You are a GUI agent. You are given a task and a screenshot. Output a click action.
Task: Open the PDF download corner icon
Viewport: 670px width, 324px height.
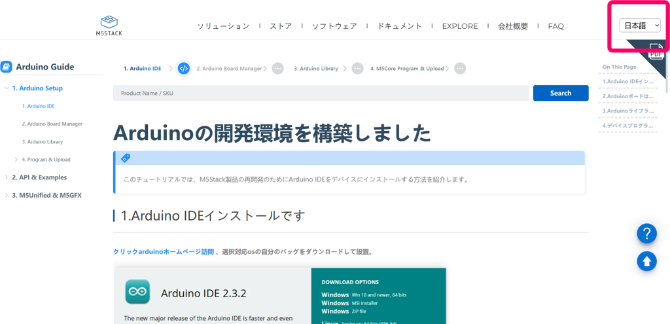[x=656, y=52]
